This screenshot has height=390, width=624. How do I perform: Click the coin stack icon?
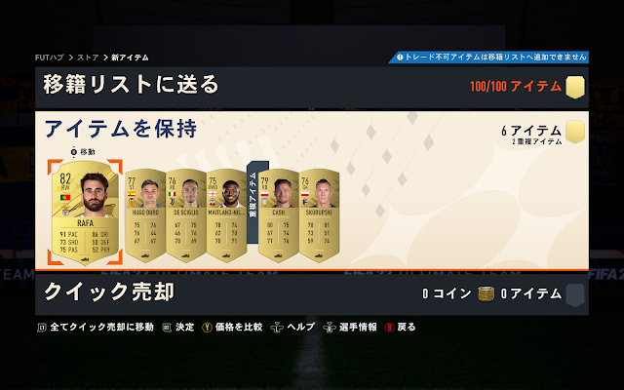click(486, 294)
